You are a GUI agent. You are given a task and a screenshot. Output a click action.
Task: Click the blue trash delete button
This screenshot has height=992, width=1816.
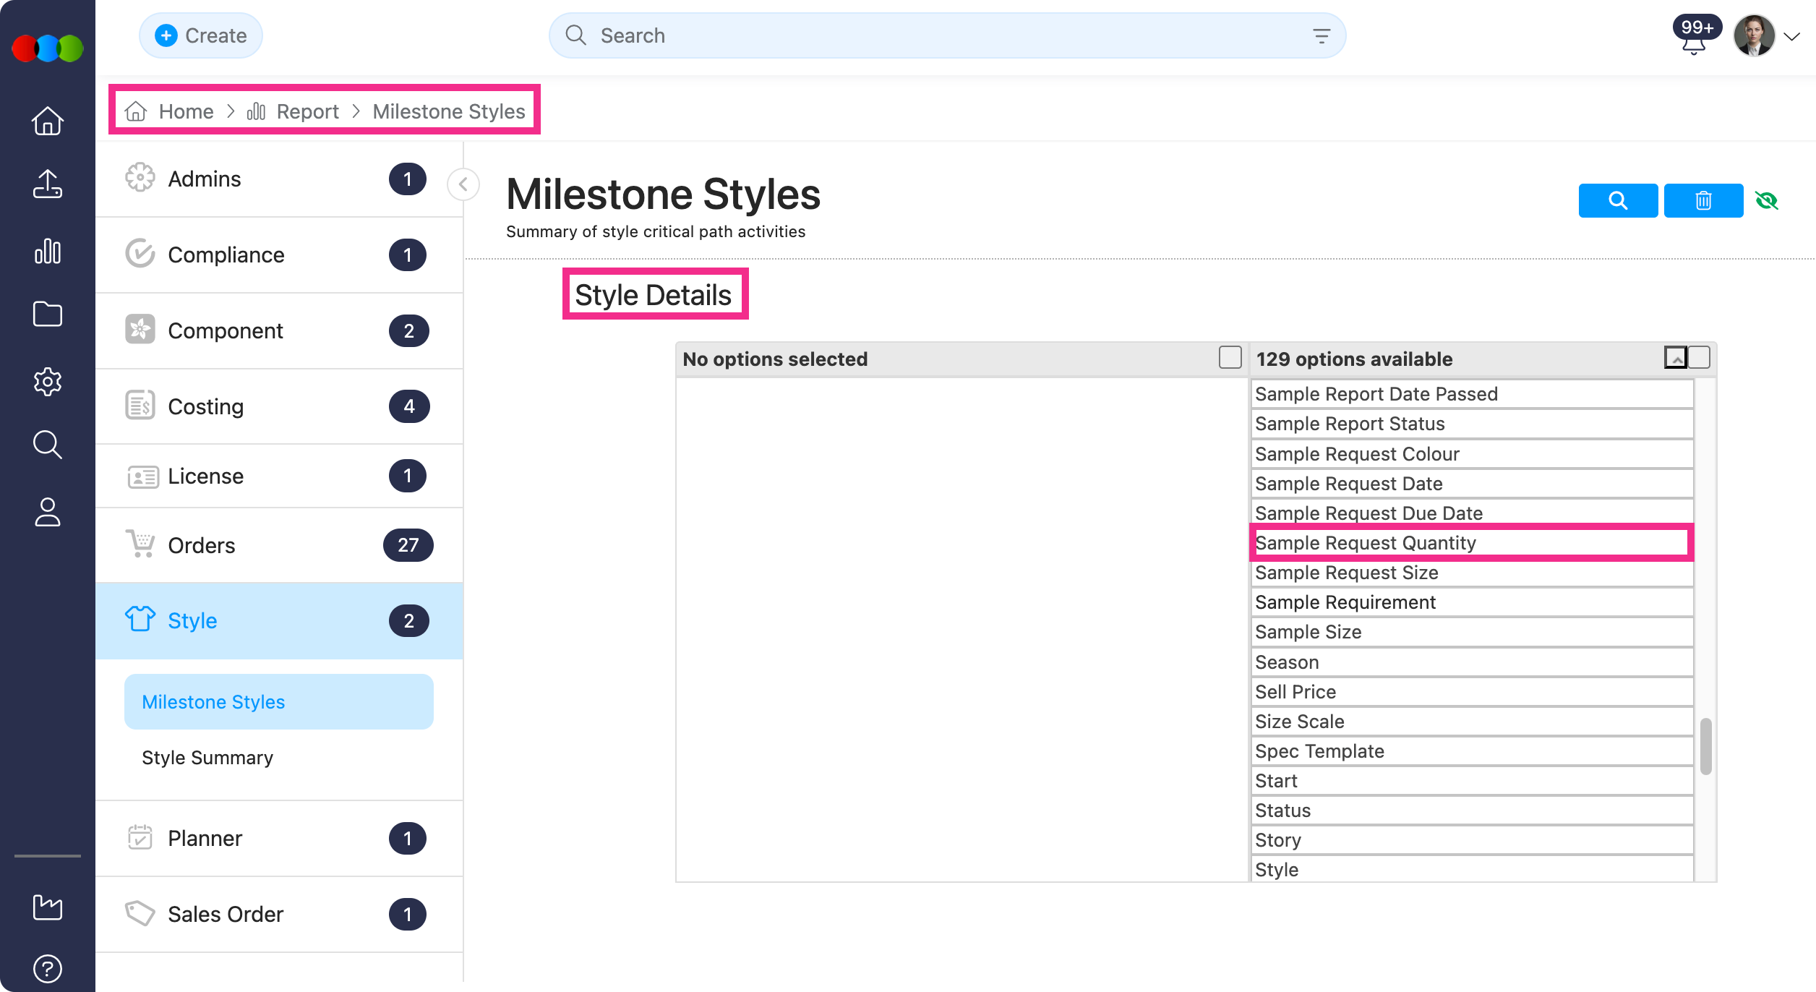tap(1703, 200)
